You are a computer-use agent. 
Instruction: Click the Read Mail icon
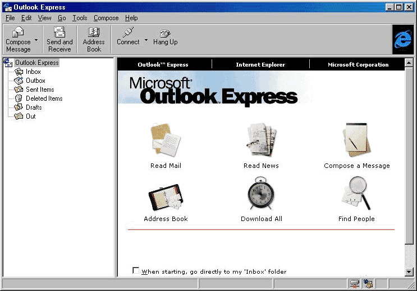(x=166, y=140)
